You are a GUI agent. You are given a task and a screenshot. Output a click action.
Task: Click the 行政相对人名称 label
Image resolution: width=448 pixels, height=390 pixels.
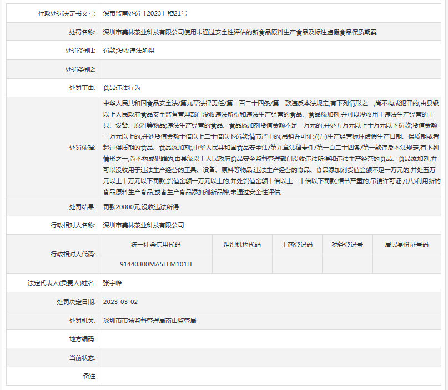pos(73,225)
